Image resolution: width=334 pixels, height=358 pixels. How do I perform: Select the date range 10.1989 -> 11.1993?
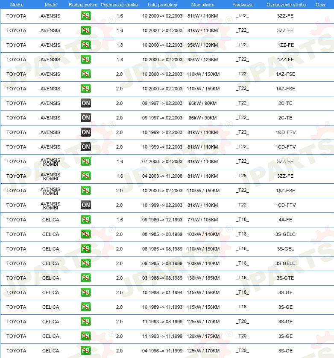coord(162,307)
